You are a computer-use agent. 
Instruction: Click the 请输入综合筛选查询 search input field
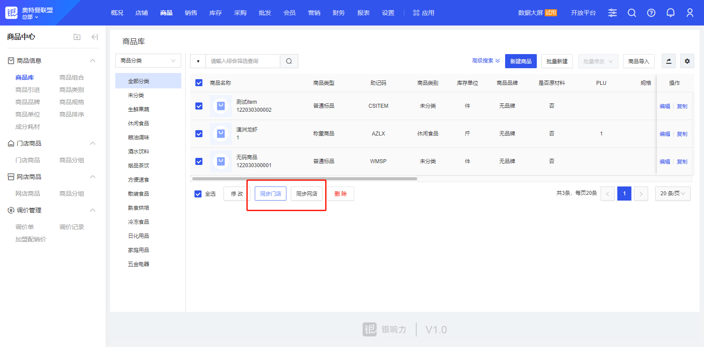pos(242,61)
